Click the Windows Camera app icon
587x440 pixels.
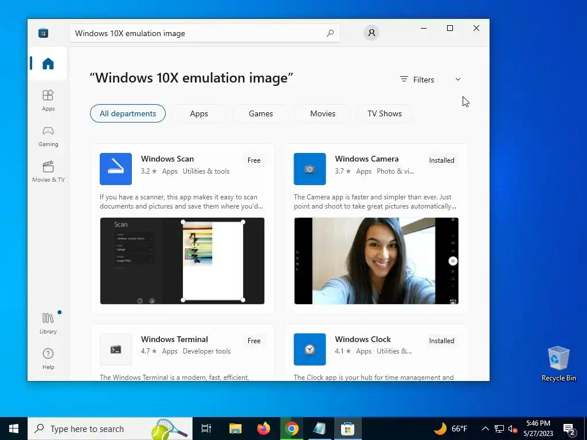(x=310, y=169)
